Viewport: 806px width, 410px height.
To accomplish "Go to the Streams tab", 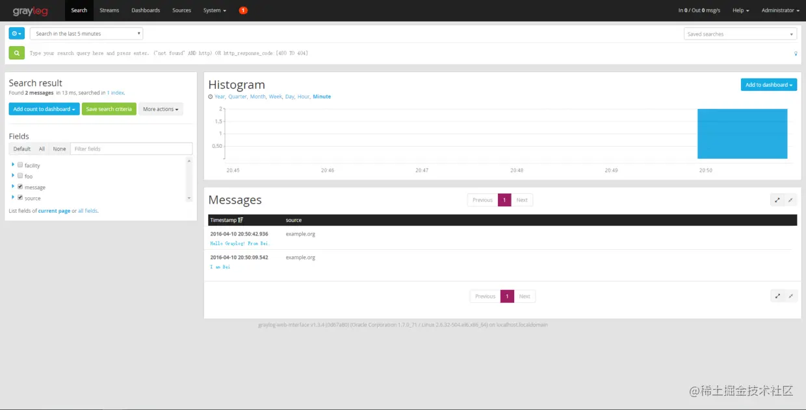I will coord(109,10).
